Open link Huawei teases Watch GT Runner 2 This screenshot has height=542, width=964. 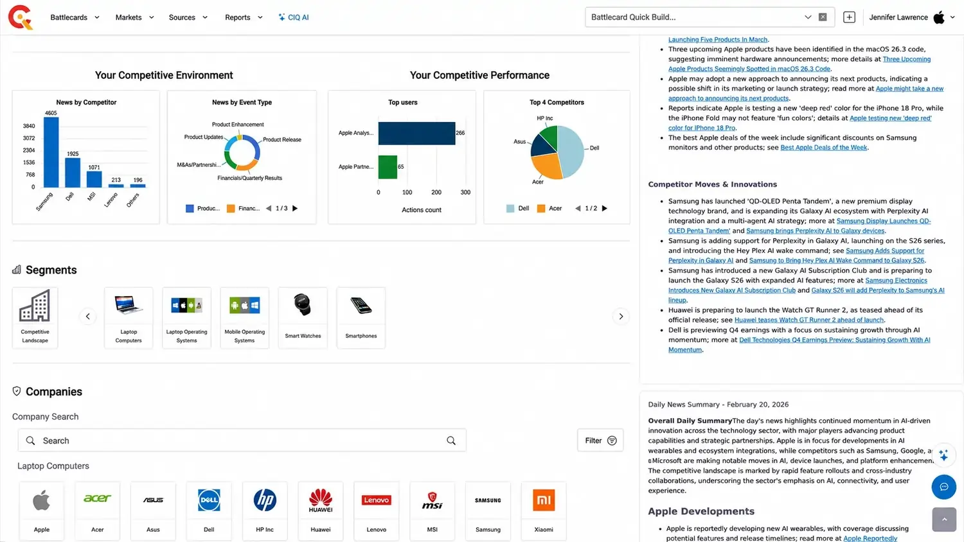809,320
